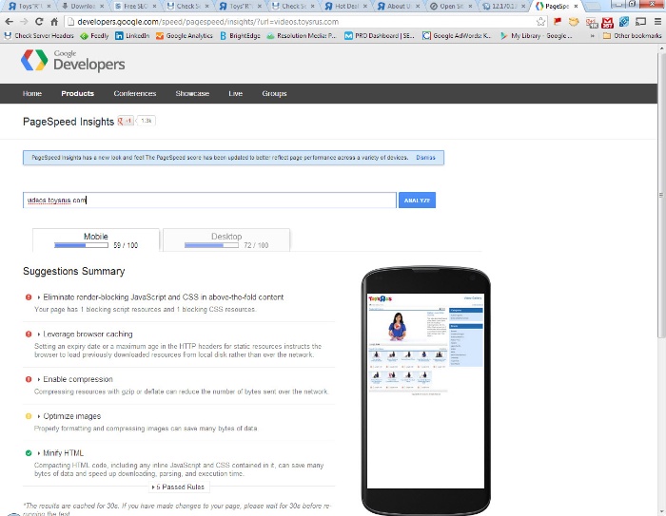
Task: Reload the page with the refresh icon
Action: coord(39,21)
